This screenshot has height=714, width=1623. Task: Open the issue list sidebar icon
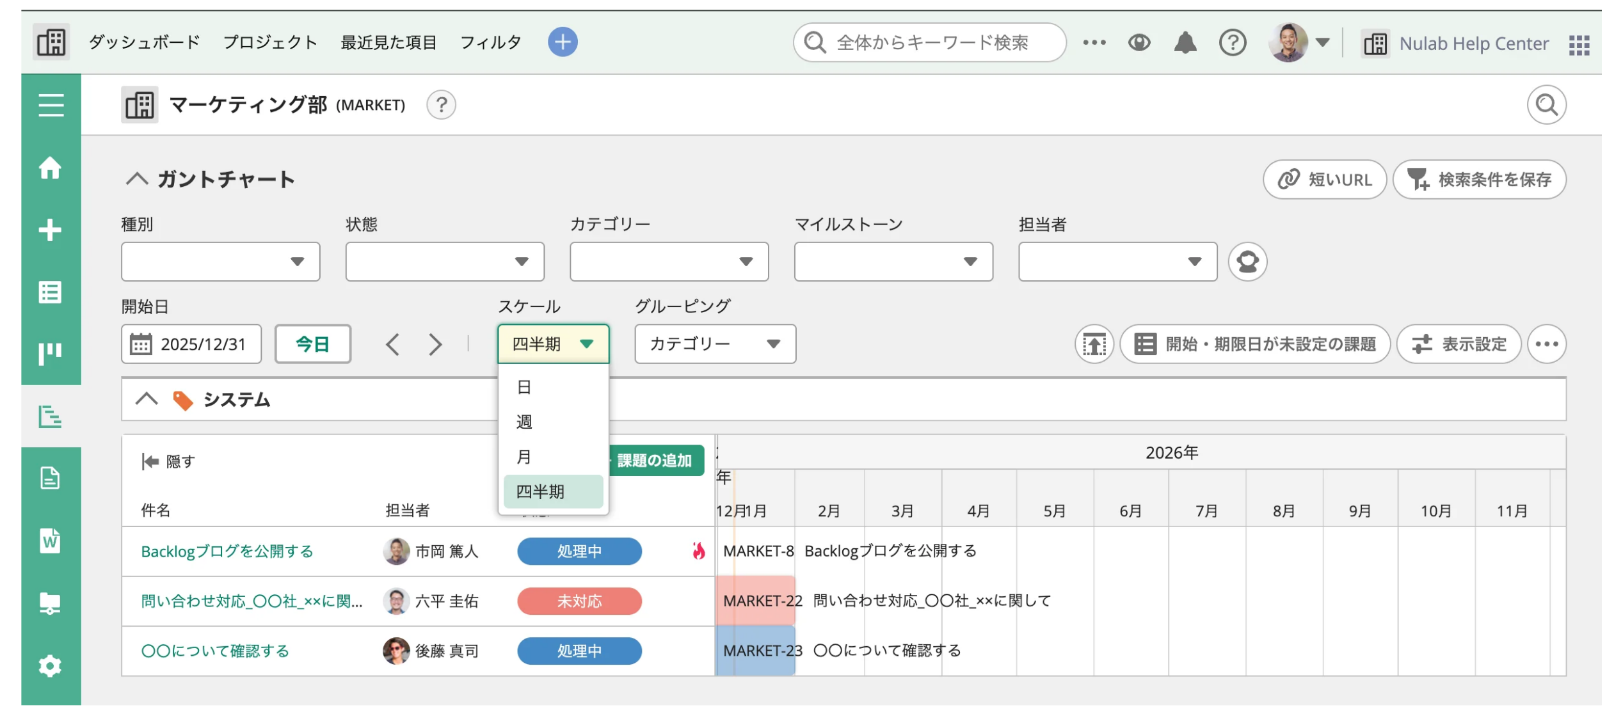50,292
